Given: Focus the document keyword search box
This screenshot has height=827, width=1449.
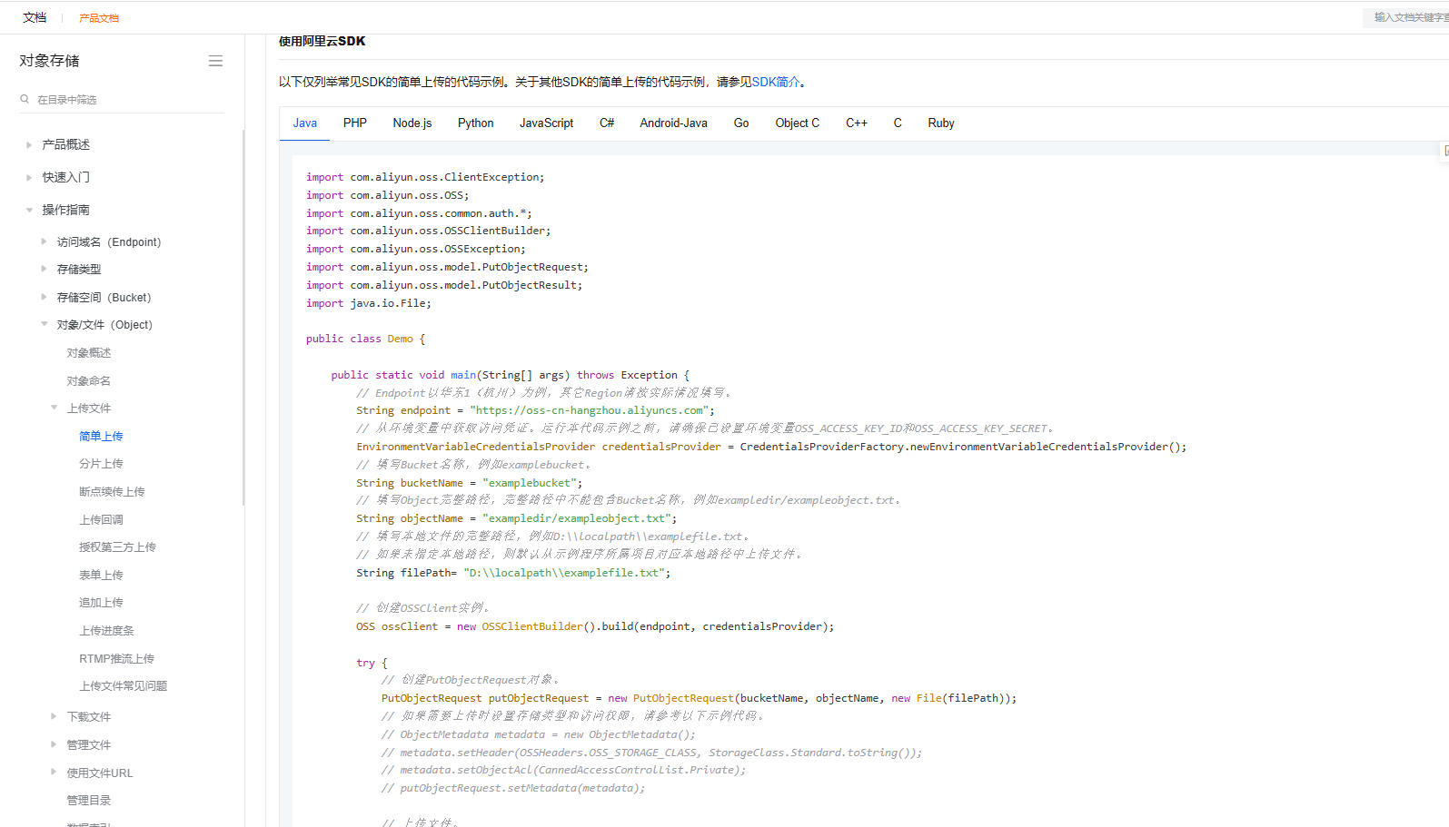Looking at the screenshot, I should pos(1406,17).
